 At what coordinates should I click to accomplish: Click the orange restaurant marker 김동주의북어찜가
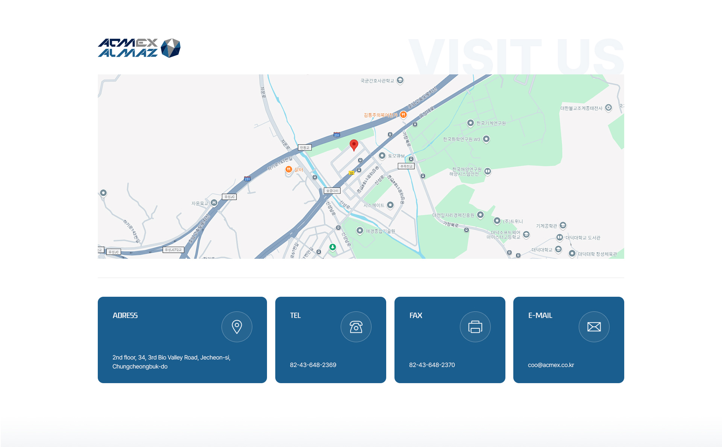pyautogui.click(x=403, y=115)
